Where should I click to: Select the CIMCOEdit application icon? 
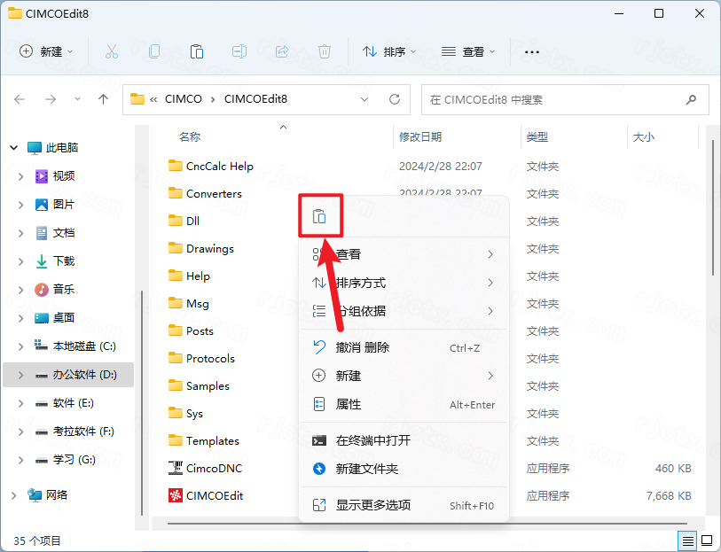(x=176, y=495)
